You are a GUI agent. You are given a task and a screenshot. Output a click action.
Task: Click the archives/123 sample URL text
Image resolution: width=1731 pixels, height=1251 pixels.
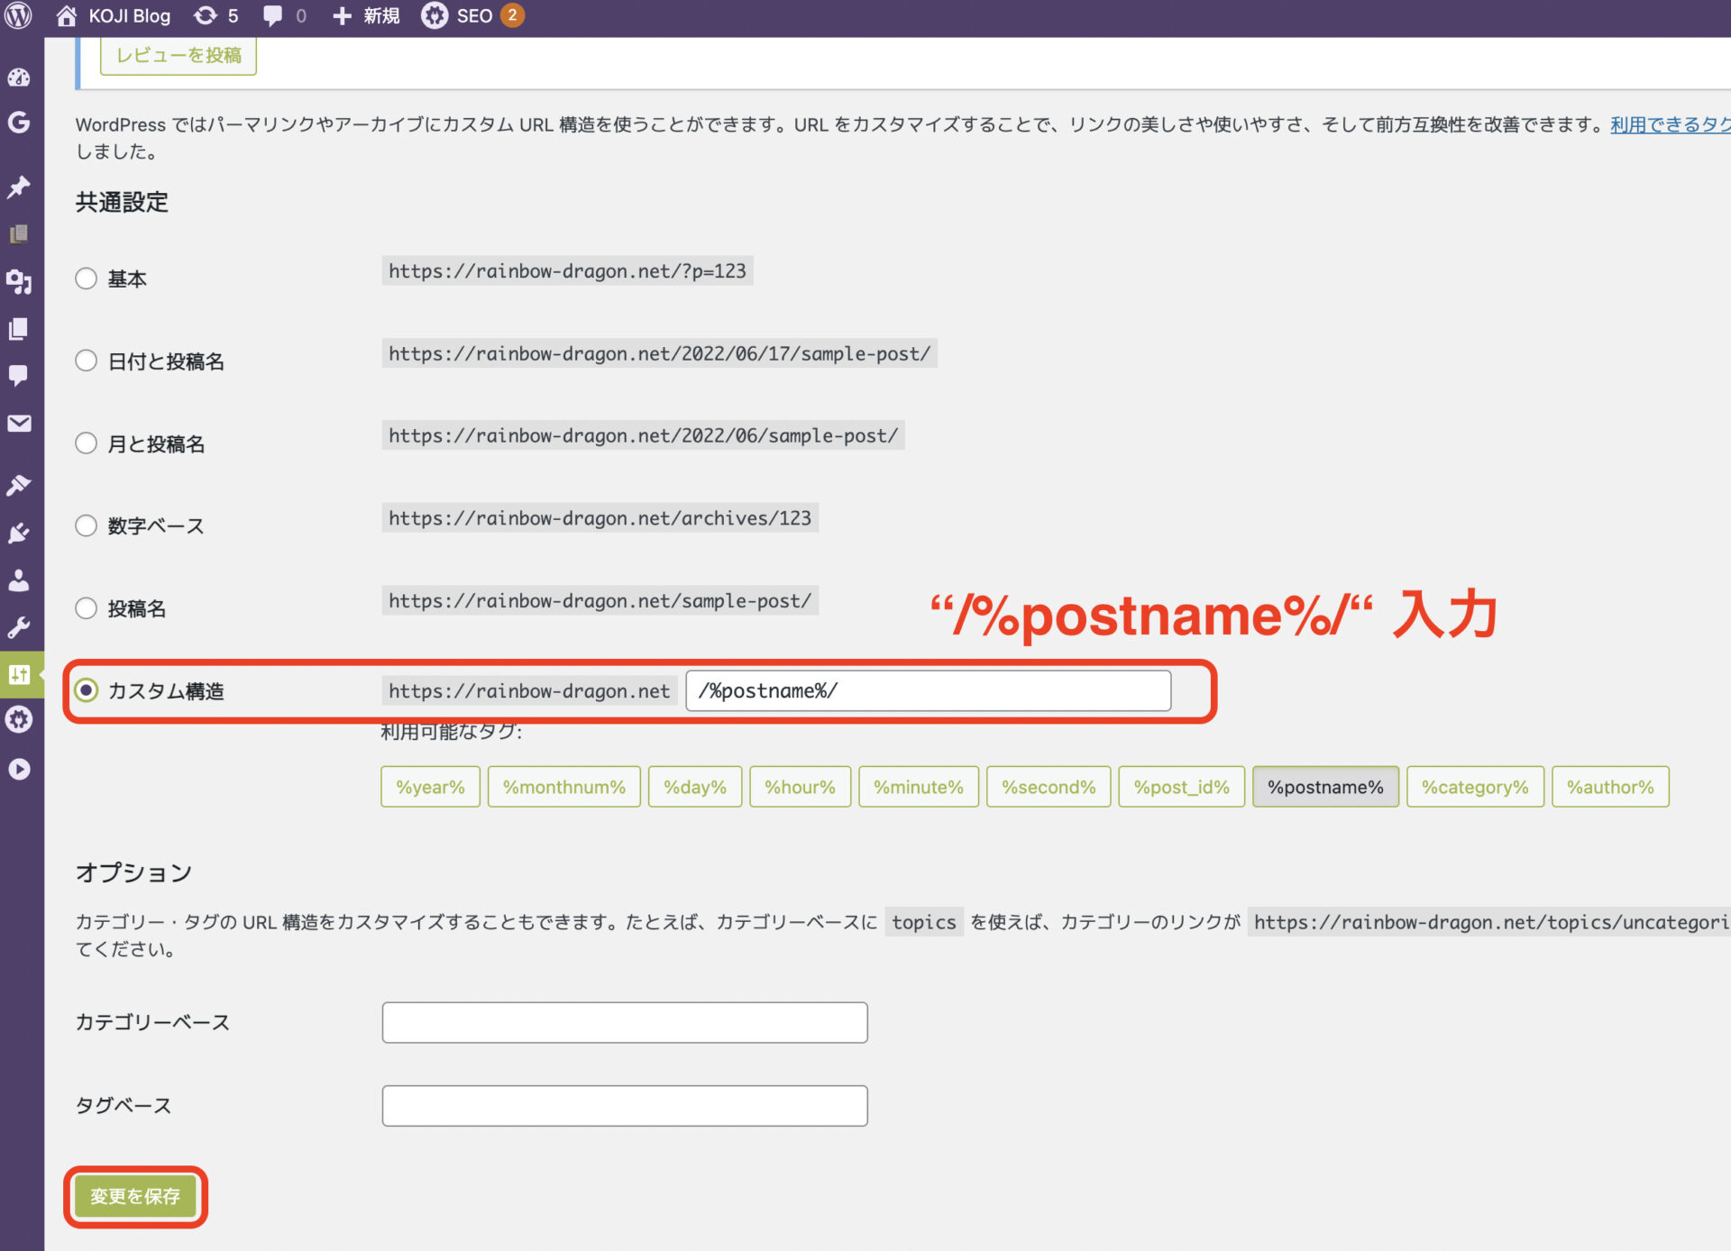click(600, 518)
